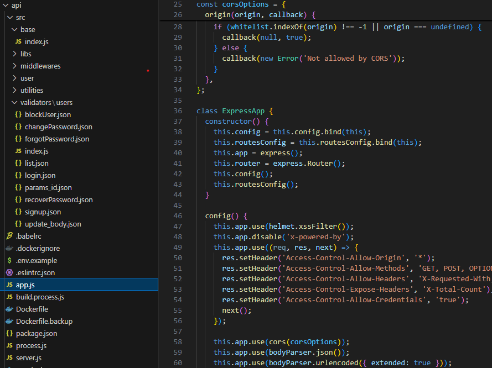
Task: Click the Babel icon next to .babelrc
Action: click(9, 236)
